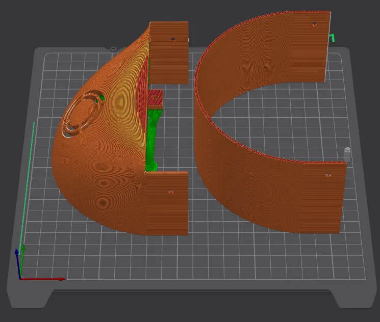This screenshot has height=322, width=380.
Task: Click the blue Z-axis arrow
Action: pyautogui.click(x=17, y=264)
